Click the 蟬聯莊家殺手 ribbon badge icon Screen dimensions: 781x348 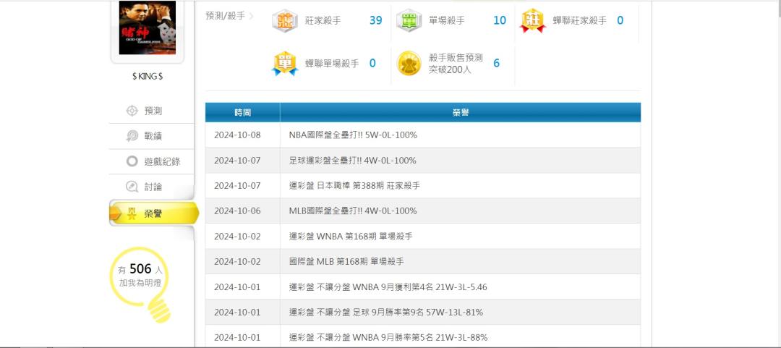532,21
